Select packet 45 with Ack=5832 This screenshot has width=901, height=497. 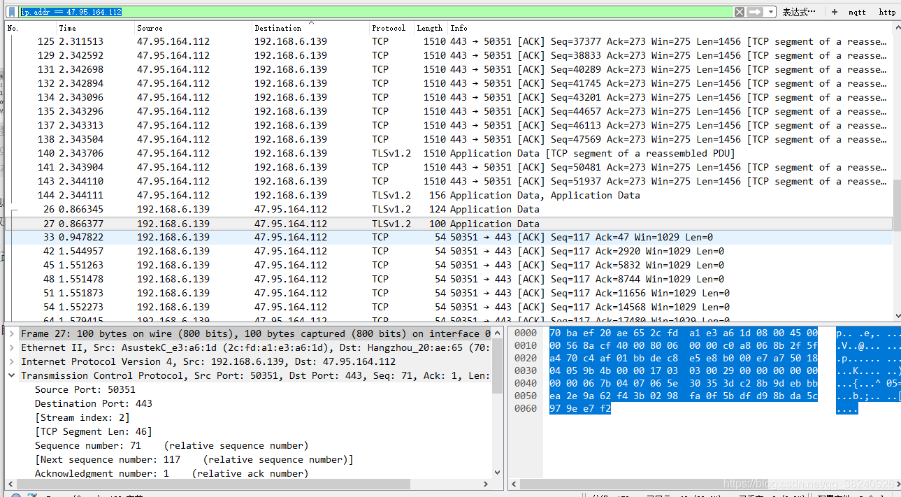pyautogui.click(x=448, y=265)
